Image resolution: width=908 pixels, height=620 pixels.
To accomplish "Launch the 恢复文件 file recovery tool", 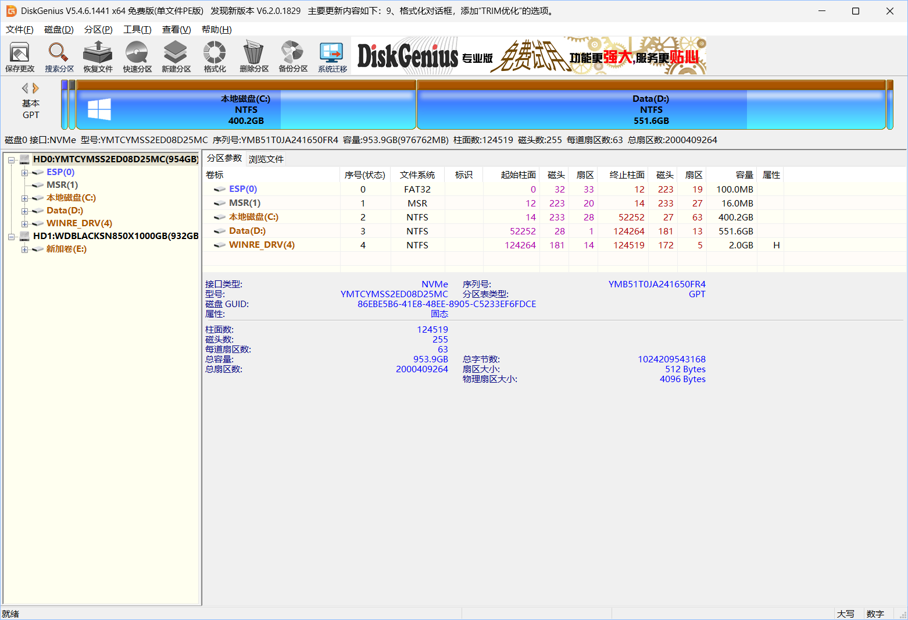I will (98, 57).
